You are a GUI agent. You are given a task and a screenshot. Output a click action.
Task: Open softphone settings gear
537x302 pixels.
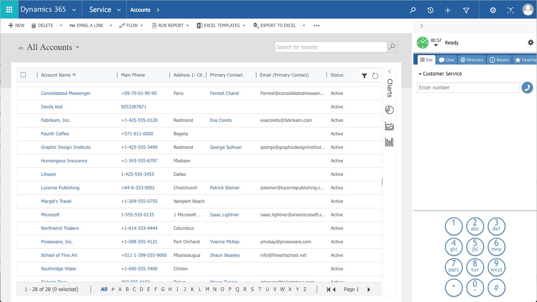click(x=531, y=42)
